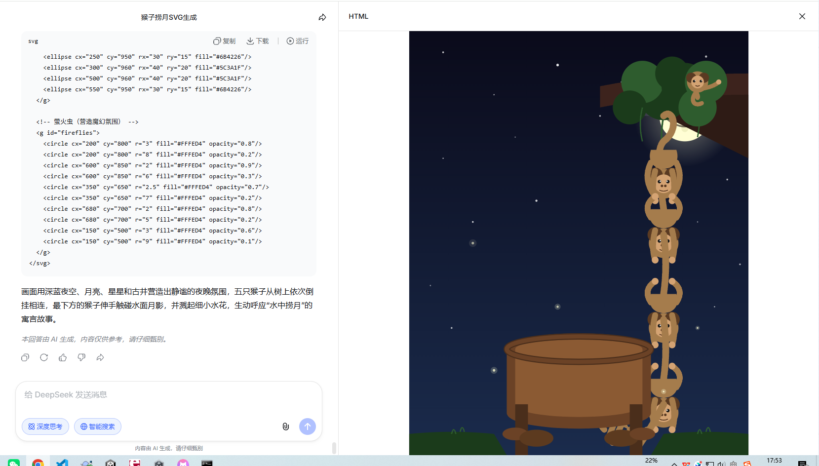Click the chat panel vertical scrollbar
This screenshot has height=466, width=819.
pyautogui.click(x=334, y=448)
